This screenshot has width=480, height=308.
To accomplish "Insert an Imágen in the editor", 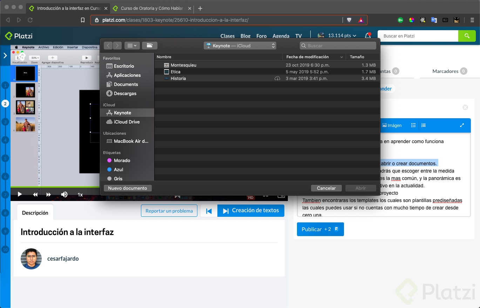I will [392, 125].
